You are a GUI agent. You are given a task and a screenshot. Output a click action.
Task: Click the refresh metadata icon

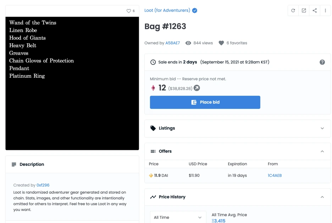point(293,10)
